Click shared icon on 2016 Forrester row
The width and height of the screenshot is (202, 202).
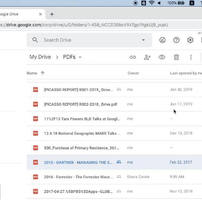[119, 176]
